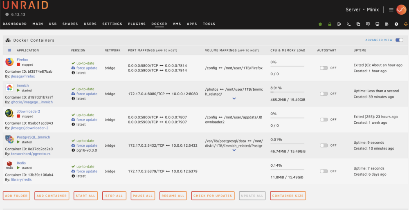Open the feedback speech bubble icon
This screenshot has width=409, height=210.
pyautogui.click(x=368, y=24)
